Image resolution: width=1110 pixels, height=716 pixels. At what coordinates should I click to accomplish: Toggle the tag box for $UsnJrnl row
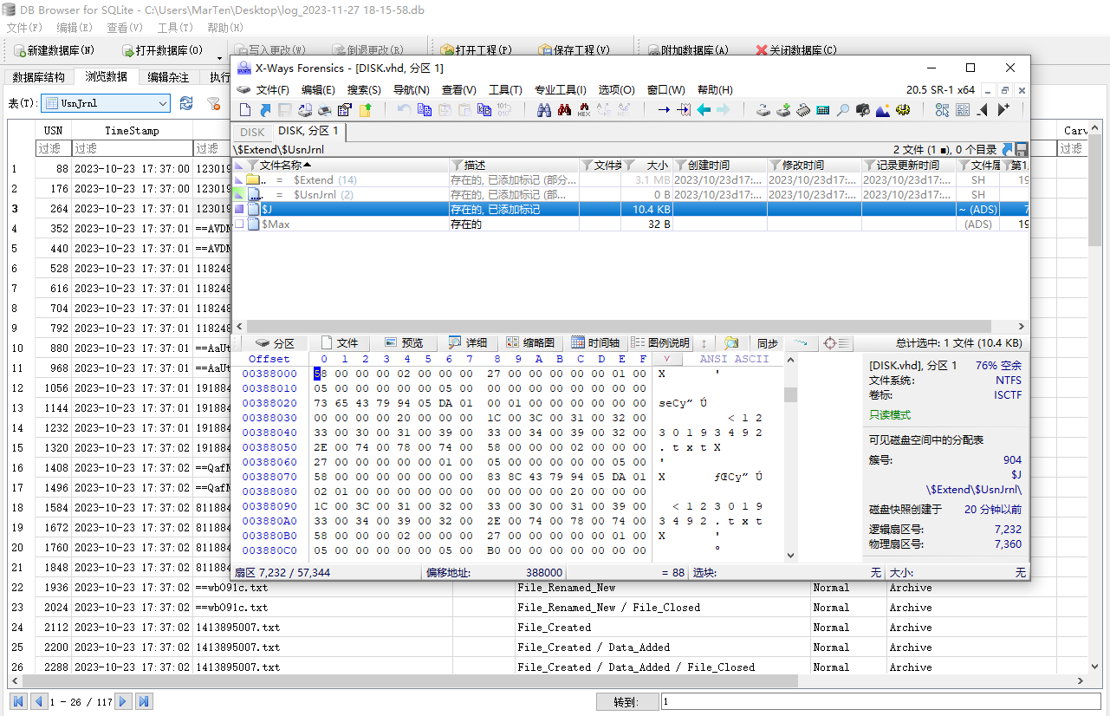tap(240, 194)
